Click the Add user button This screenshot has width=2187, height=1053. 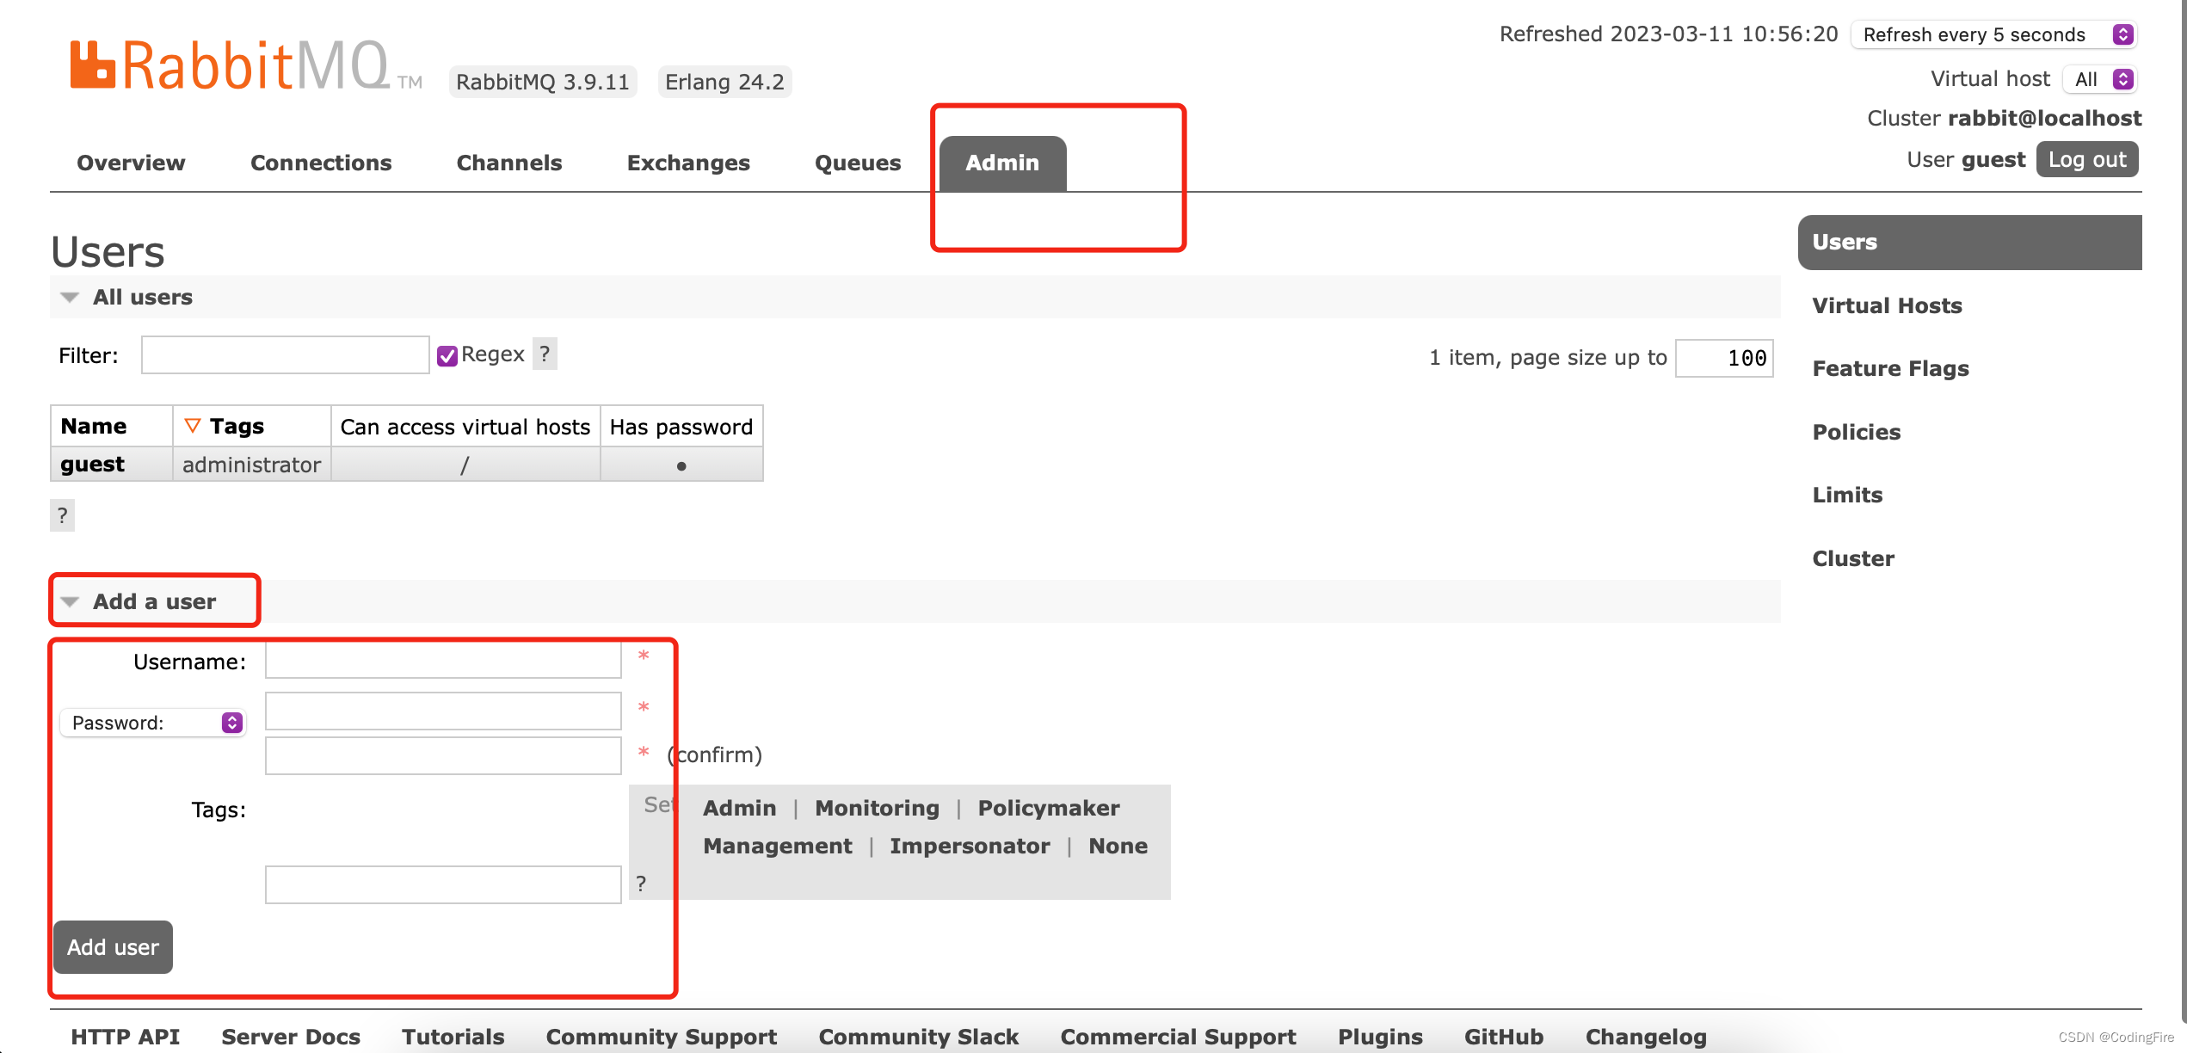click(x=113, y=947)
